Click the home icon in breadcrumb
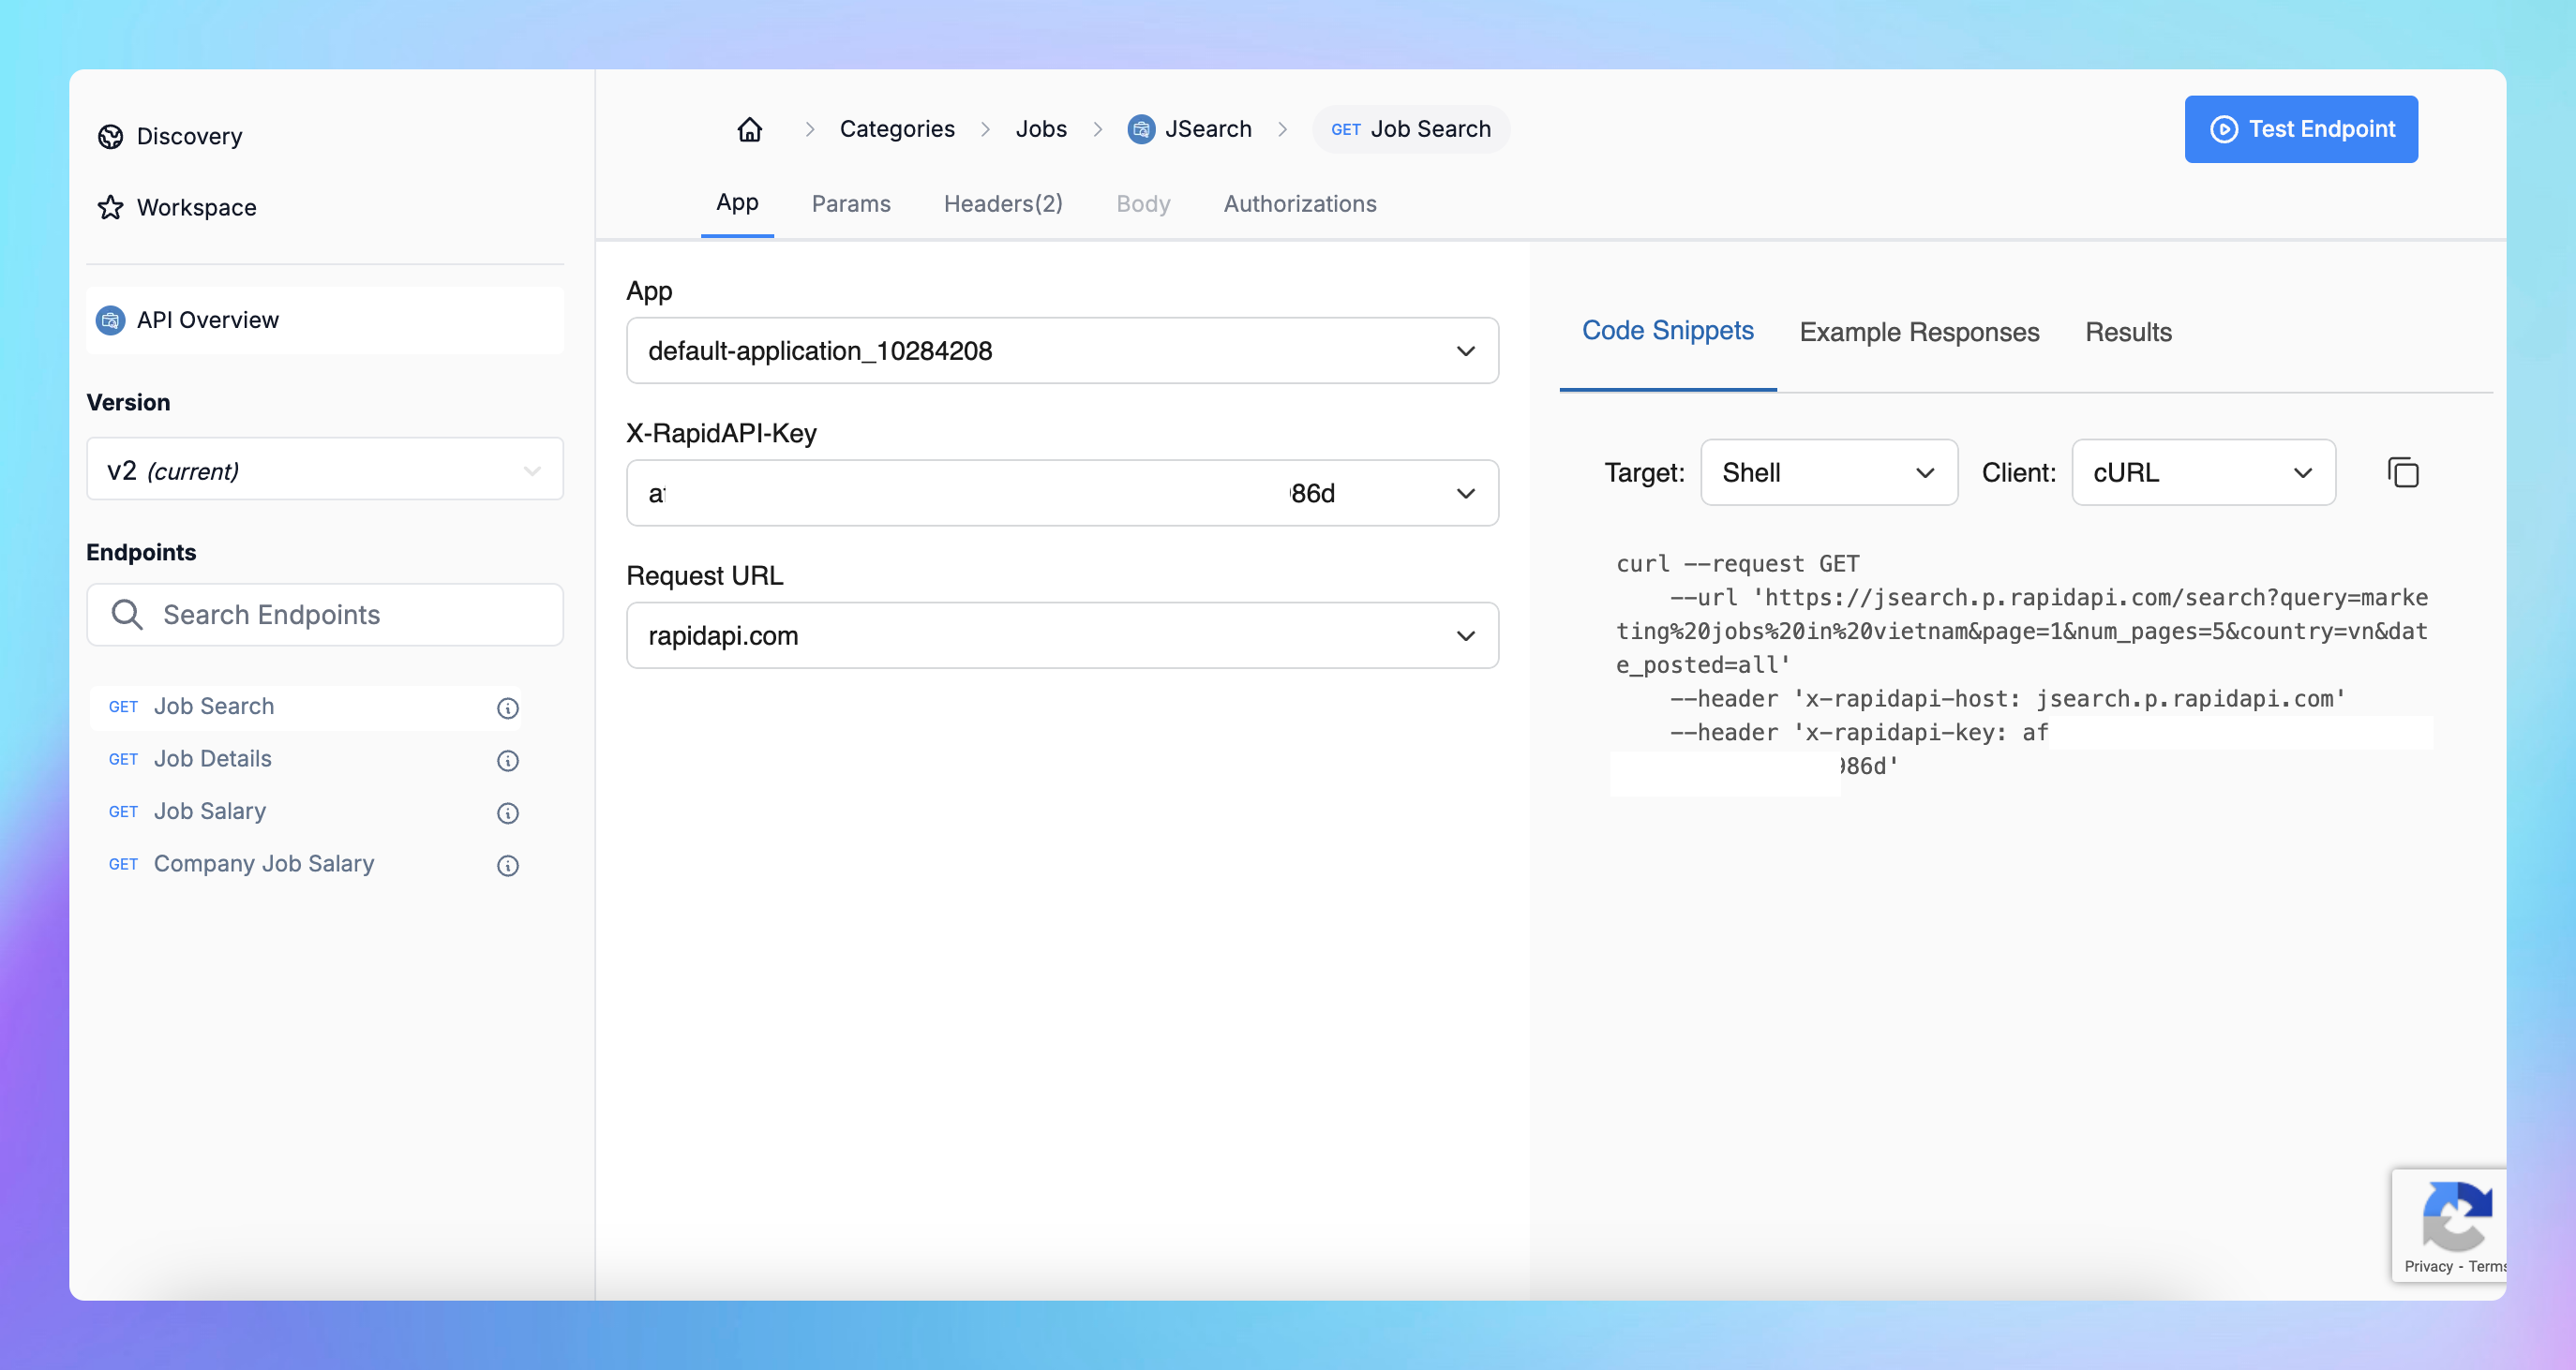This screenshot has width=2576, height=1370. [750, 129]
